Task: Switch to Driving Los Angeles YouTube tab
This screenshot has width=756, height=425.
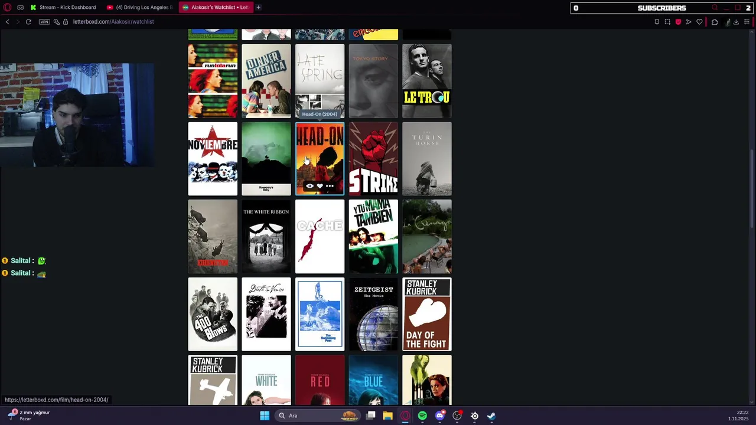Action: pos(141,7)
